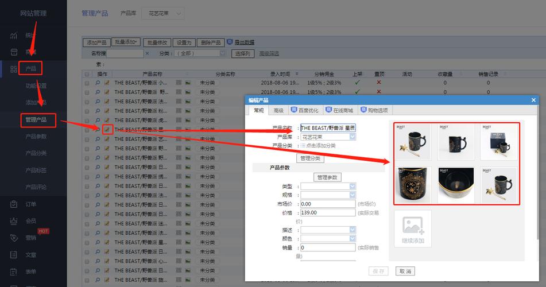Open the 统计 statistics chart icon in the sidebar
This screenshot has height=287, width=546.
pyautogui.click(x=14, y=35)
